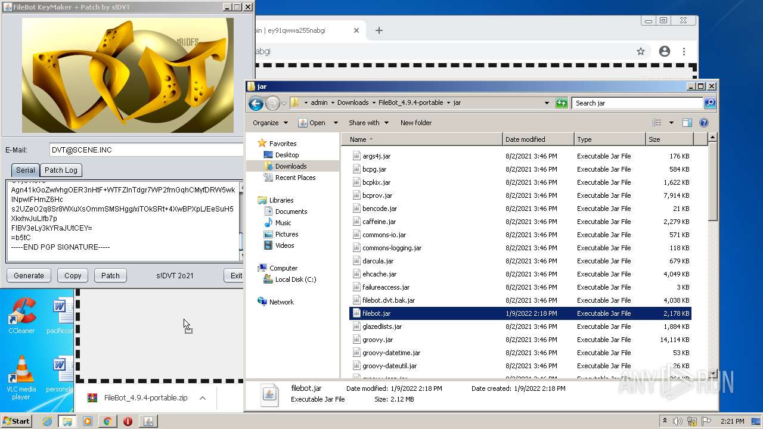Screen dimensions: 763x429
Task: Sort files by Size column
Action: pyautogui.click(x=669, y=139)
